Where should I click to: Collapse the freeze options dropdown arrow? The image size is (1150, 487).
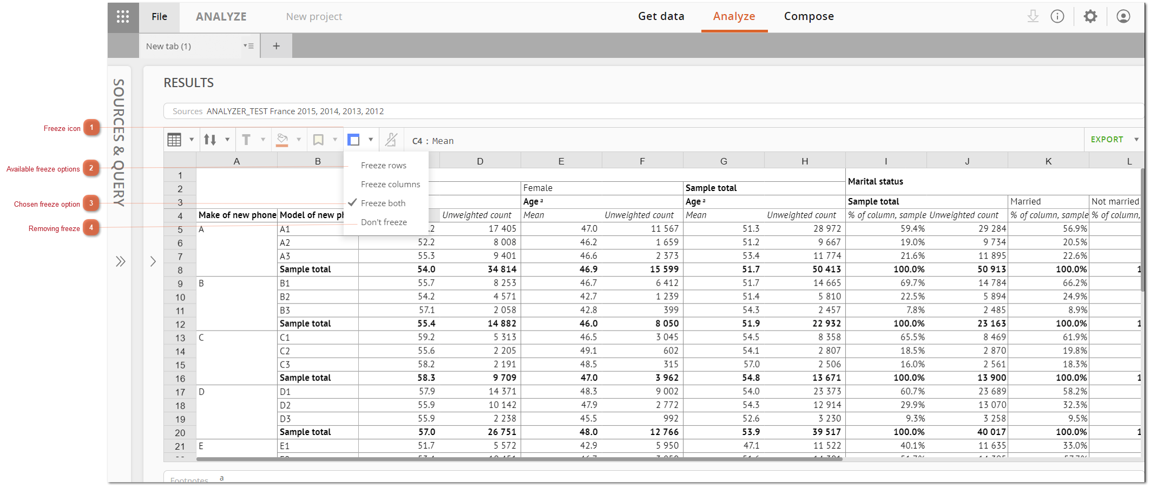point(371,140)
